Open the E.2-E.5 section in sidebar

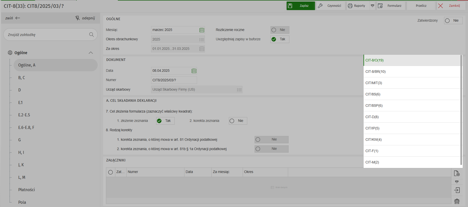coord(24,115)
